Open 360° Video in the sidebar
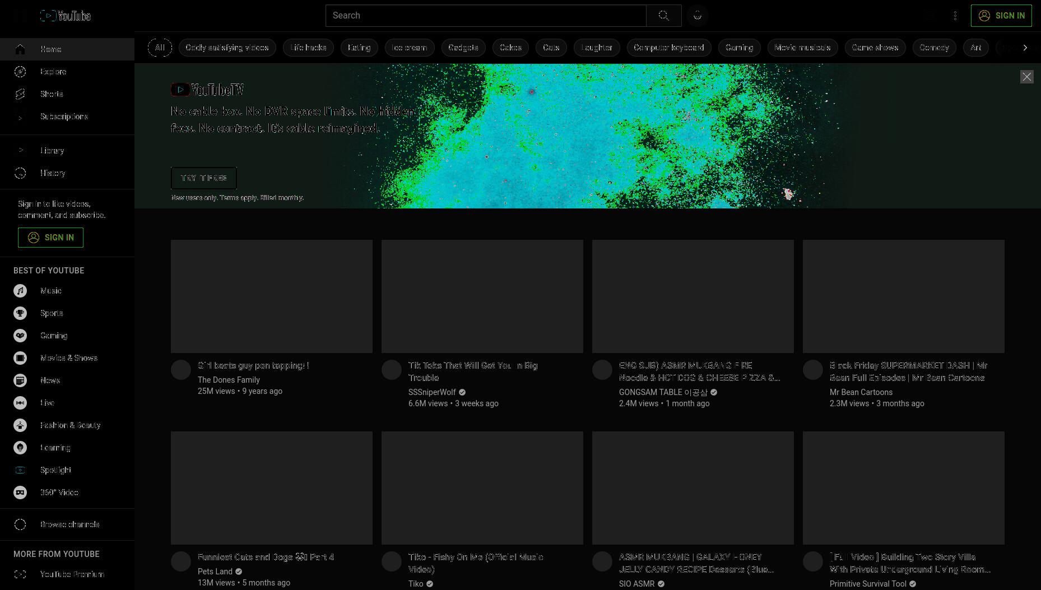1041x590 pixels. pos(67,493)
